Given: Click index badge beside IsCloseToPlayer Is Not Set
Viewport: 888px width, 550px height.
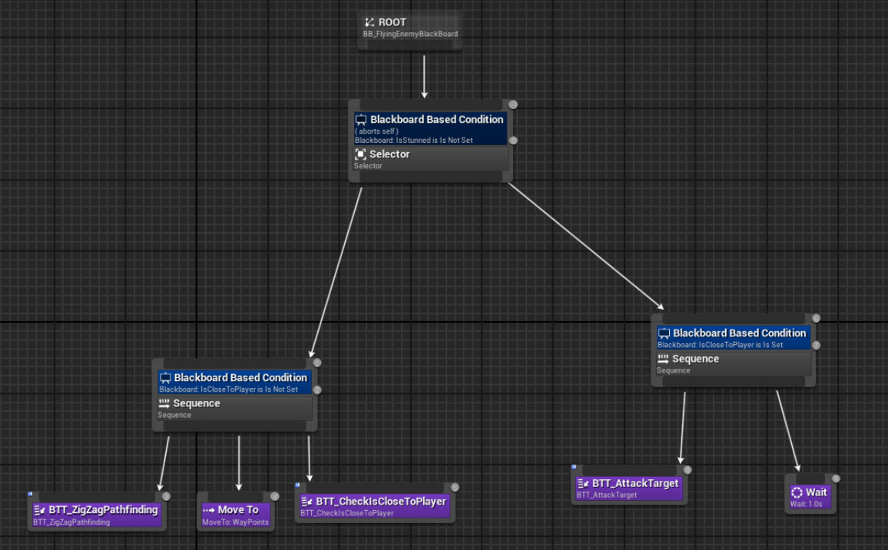Looking at the screenshot, I should click(317, 389).
